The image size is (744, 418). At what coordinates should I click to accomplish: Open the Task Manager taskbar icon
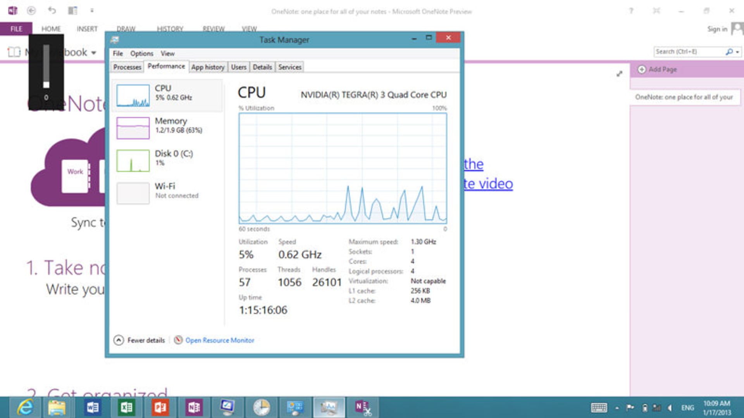(x=329, y=408)
